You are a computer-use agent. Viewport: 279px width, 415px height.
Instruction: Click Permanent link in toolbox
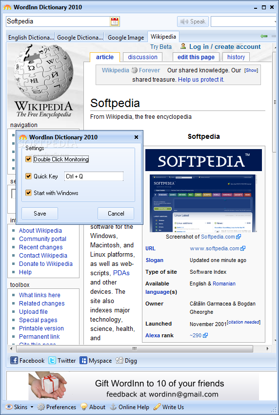(40, 336)
